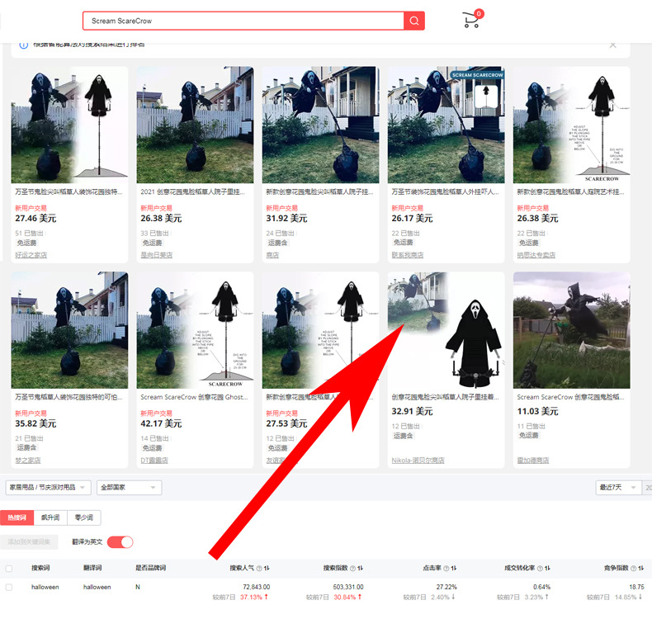Click the 37.13% change value

click(x=251, y=597)
